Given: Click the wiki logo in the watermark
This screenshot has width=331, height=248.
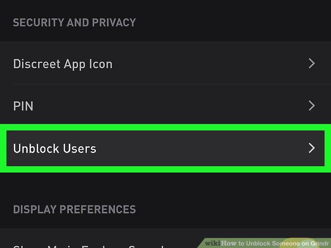Looking at the screenshot, I should (213, 243).
